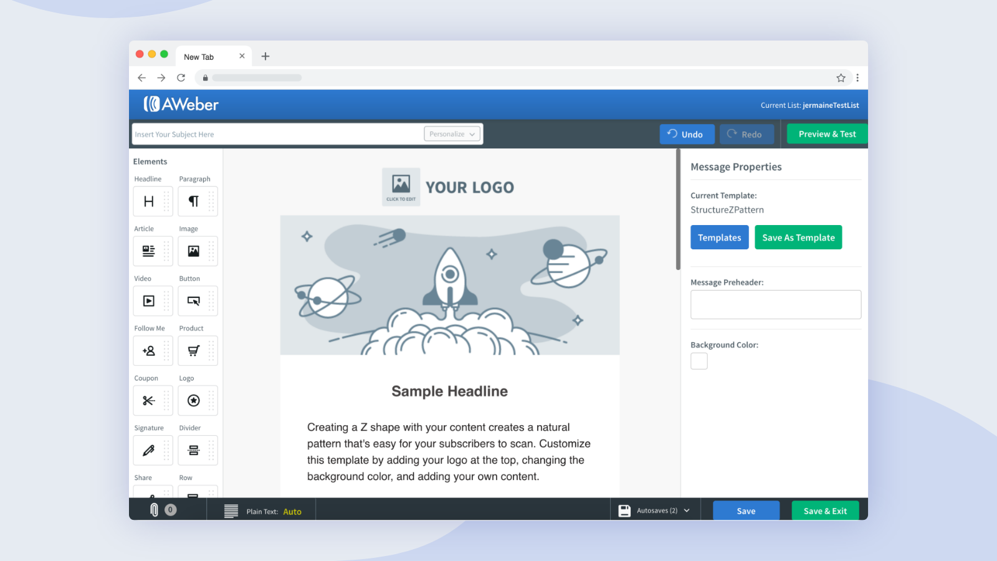This screenshot has width=997, height=561.
Task: Open the browser three-dot menu
Action: click(x=857, y=78)
